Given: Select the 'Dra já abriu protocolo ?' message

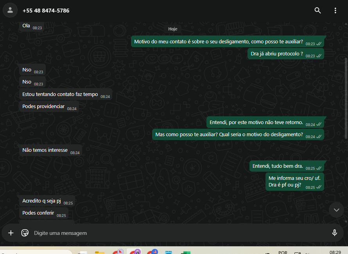Looking at the screenshot, I should click(286, 54).
